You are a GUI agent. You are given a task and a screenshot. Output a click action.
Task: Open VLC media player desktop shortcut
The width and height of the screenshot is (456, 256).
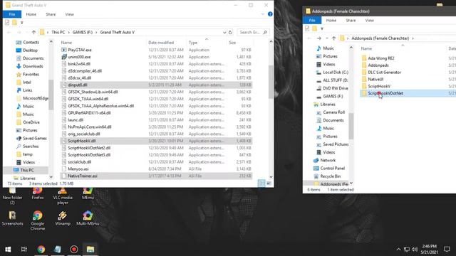point(63,196)
